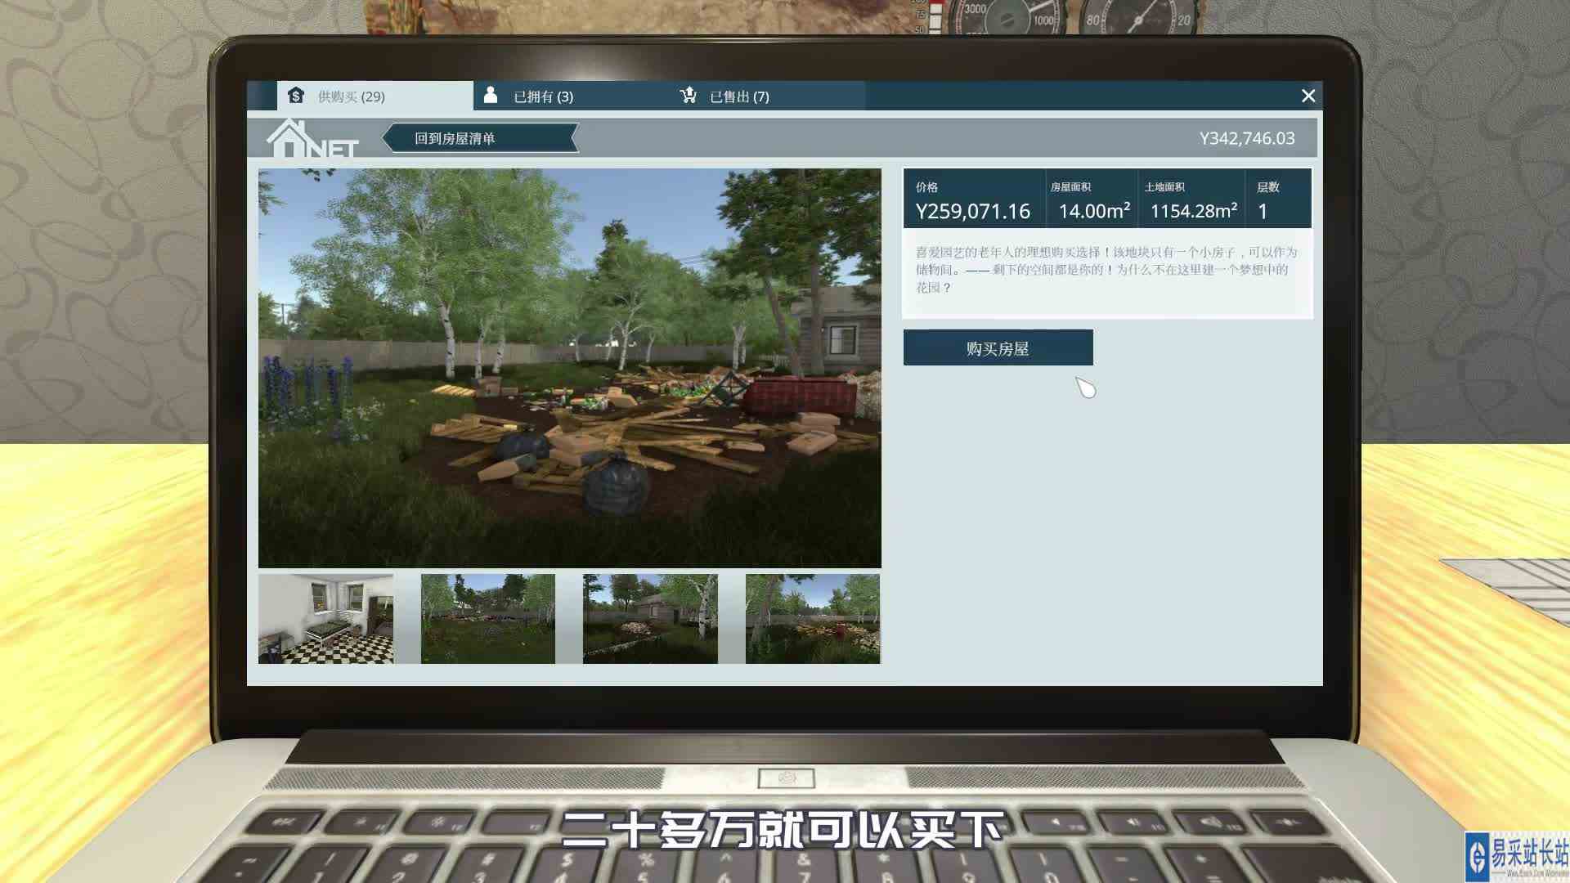Click the 购买房屋 button
This screenshot has width=1570, height=883.
(x=998, y=348)
